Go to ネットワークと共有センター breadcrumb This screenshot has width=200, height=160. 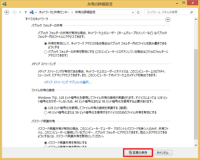click(54, 12)
